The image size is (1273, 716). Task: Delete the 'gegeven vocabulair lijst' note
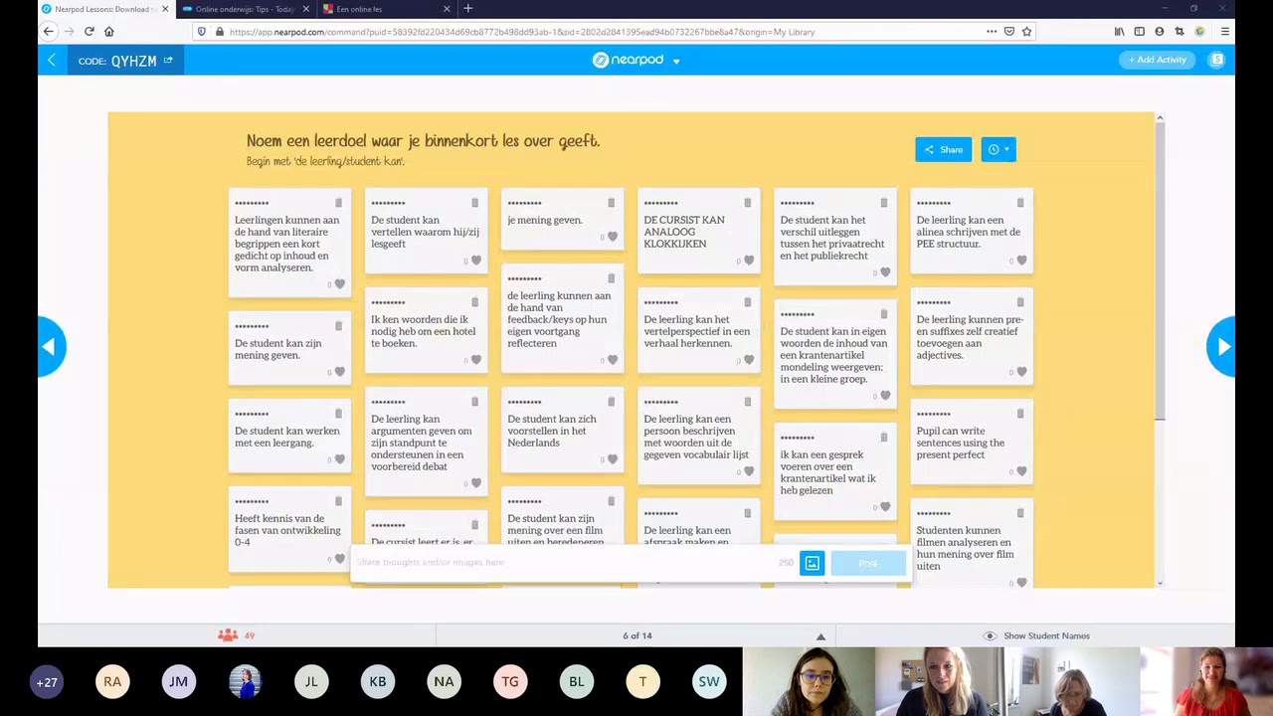tap(748, 402)
